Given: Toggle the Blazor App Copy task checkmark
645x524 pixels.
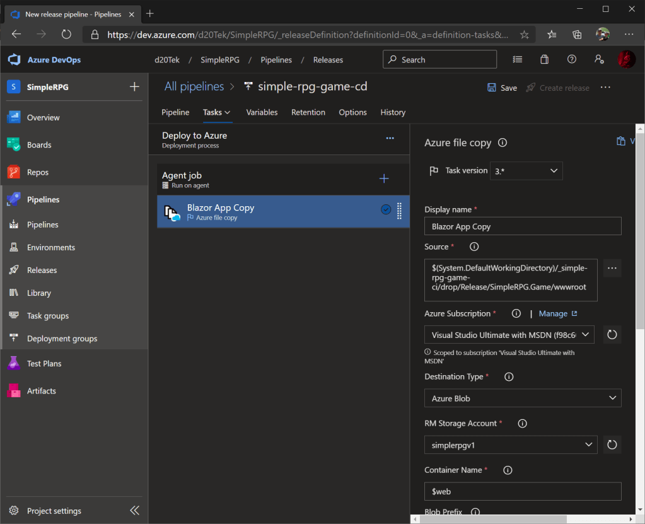Looking at the screenshot, I should [x=386, y=210].
